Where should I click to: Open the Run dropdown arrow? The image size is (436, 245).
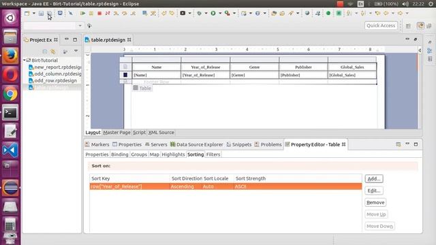[x=220, y=13]
